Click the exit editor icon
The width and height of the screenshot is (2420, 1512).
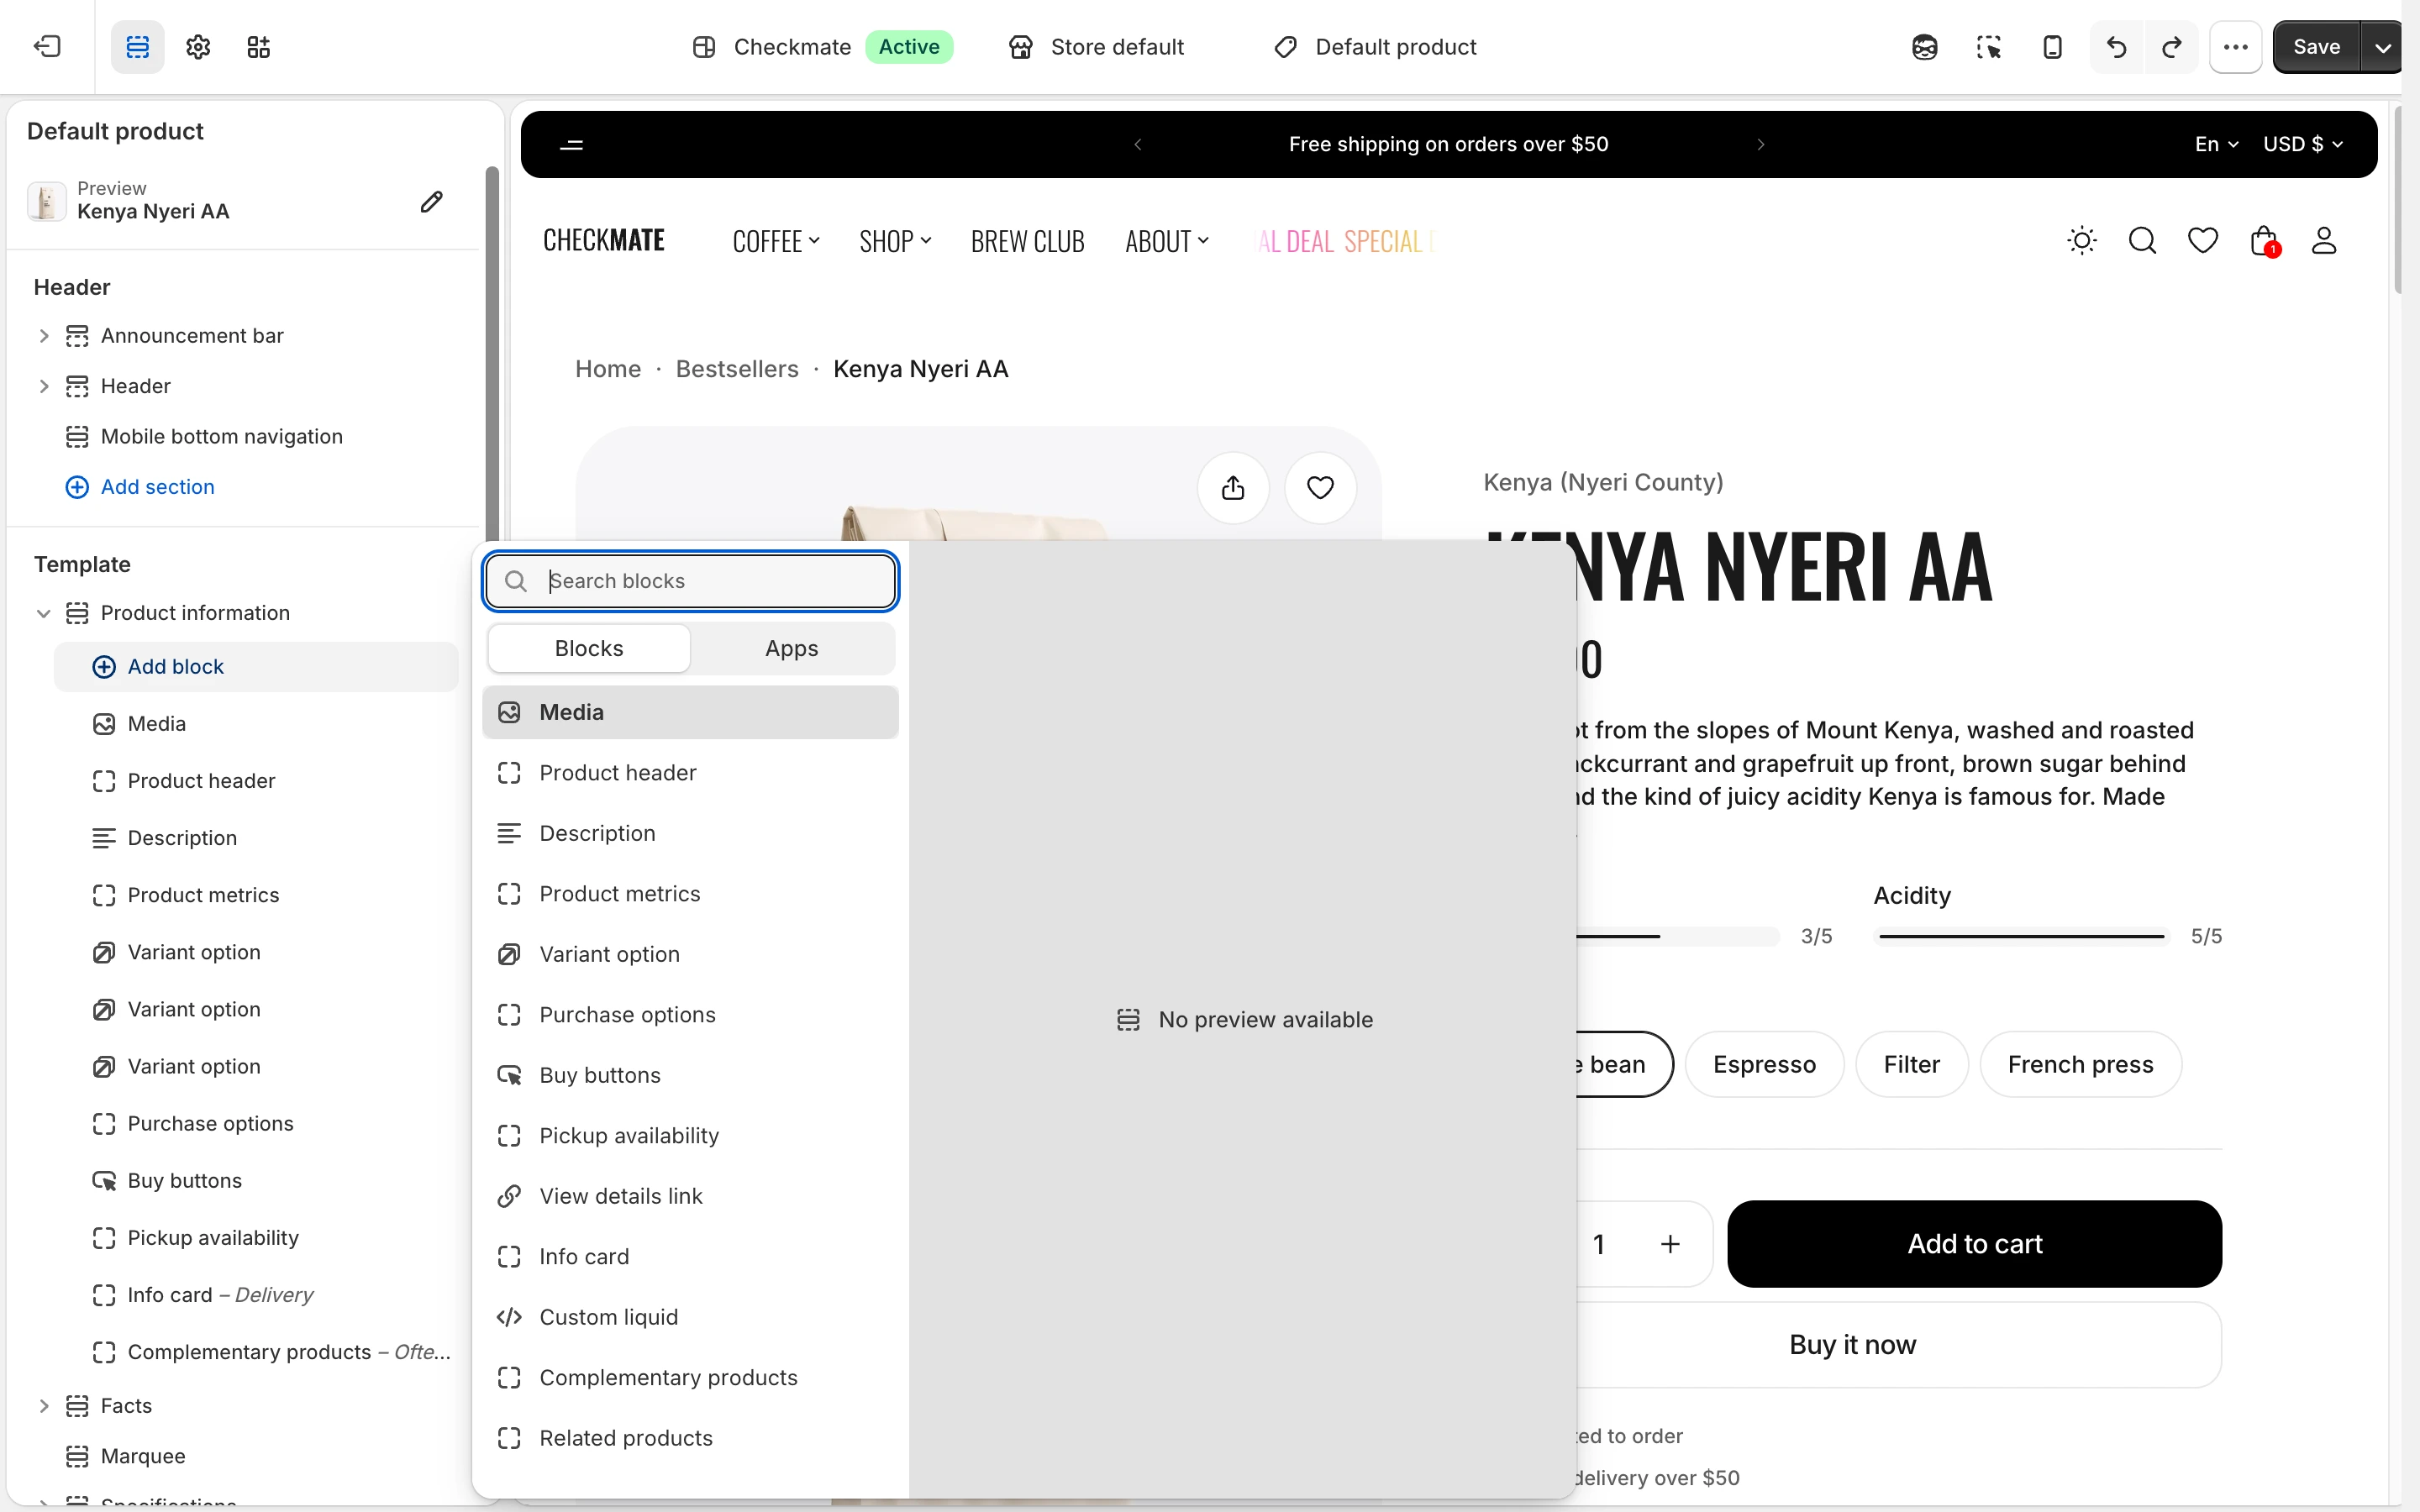[47, 47]
